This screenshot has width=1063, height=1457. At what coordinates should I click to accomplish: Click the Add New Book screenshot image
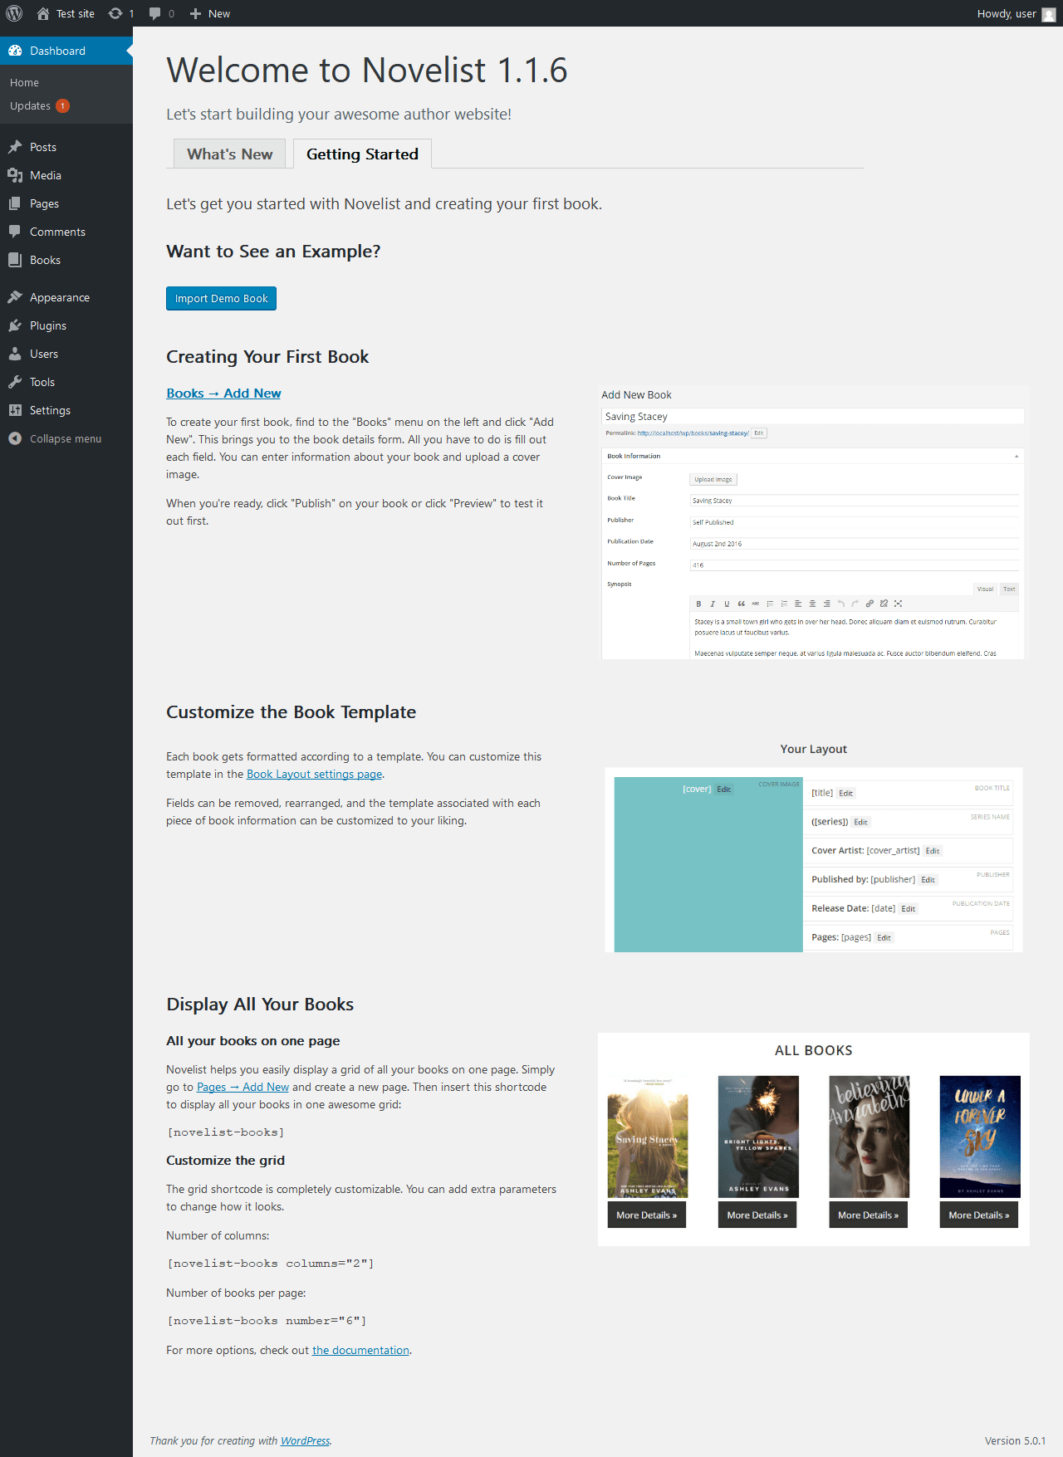(813, 522)
